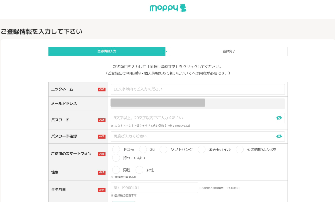
Task: Select the au carrier option
Action: pos(143,150)
